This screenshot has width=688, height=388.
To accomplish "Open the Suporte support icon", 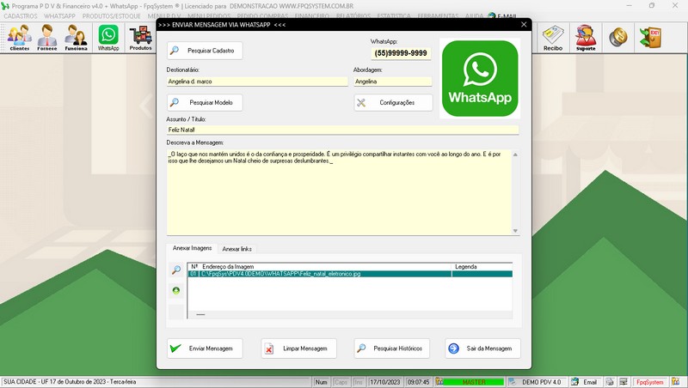I will coord(586,37).
